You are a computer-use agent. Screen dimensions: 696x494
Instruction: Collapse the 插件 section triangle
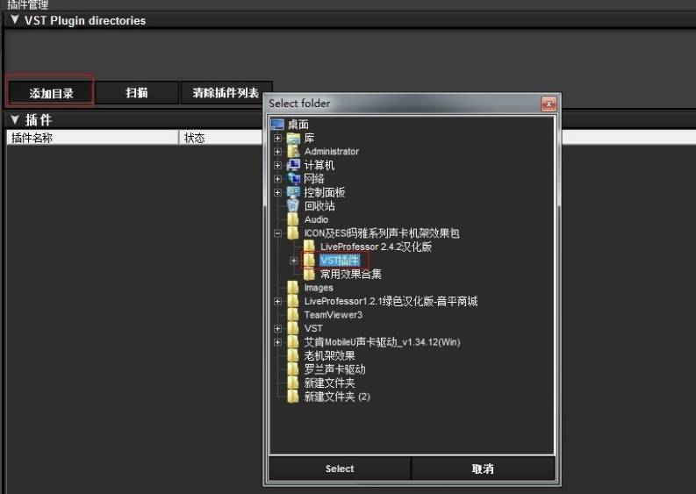pyautogui.click(x=15, y=119)
